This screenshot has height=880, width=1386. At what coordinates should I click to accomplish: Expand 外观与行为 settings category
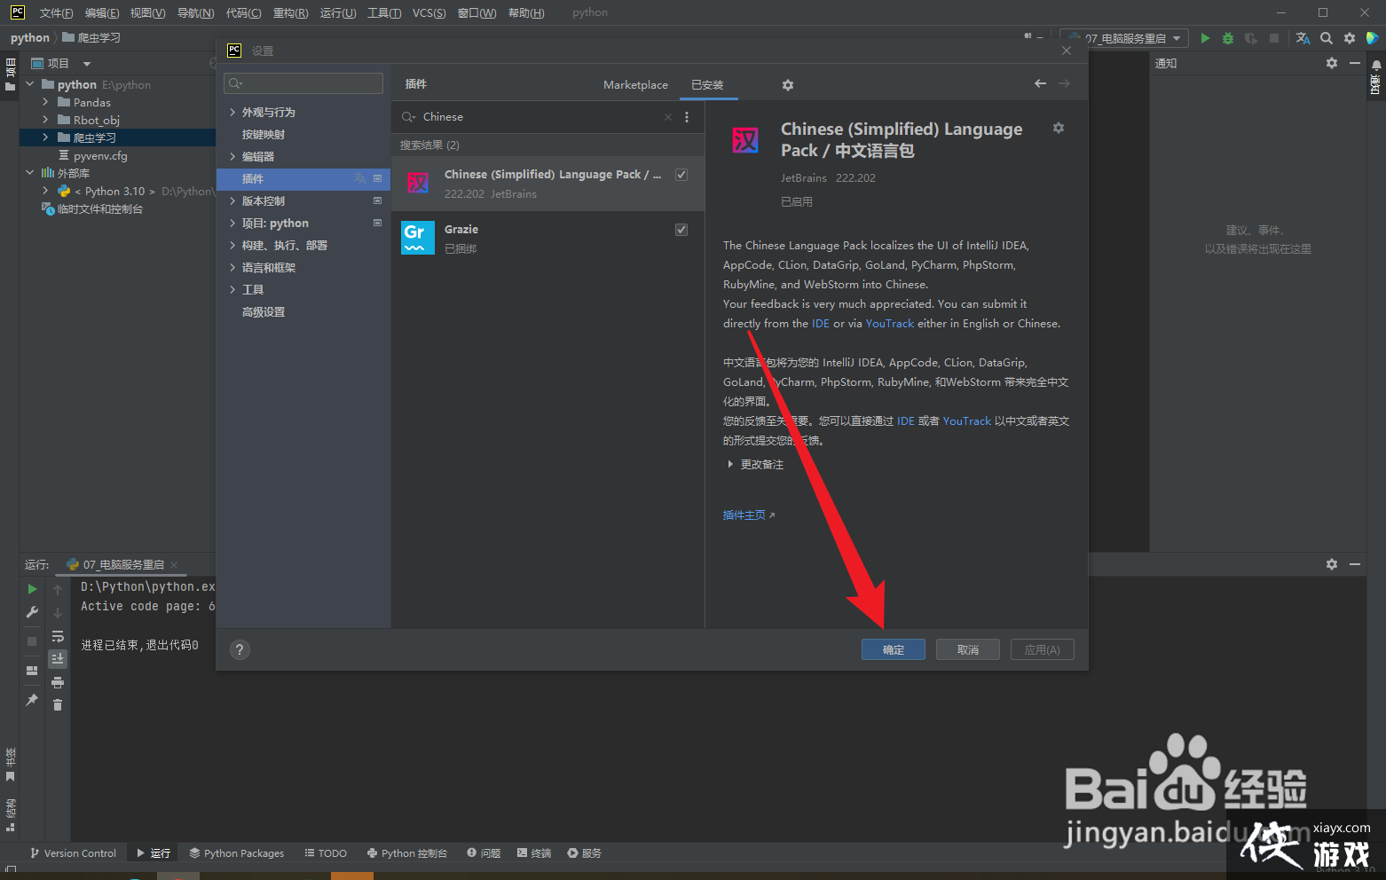coord(232,112)
